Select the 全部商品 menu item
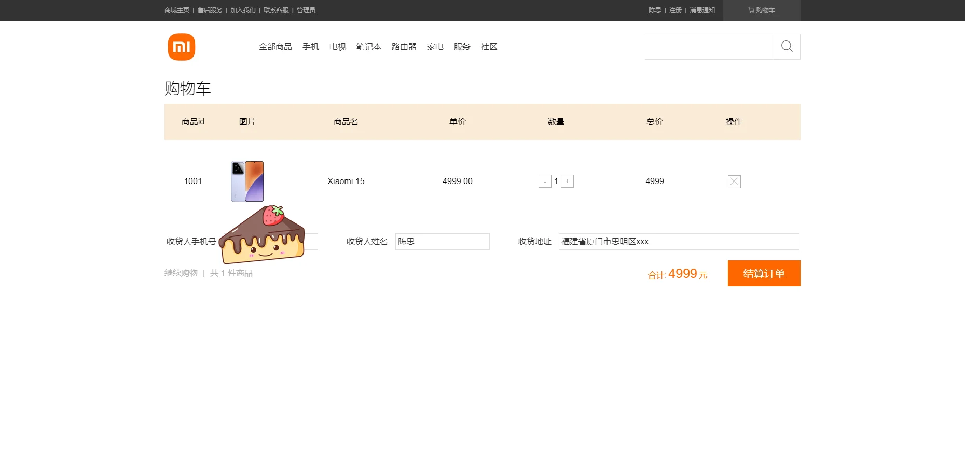Image resolution: width=965 pixels, height=461 pixels. pos(275,47)
